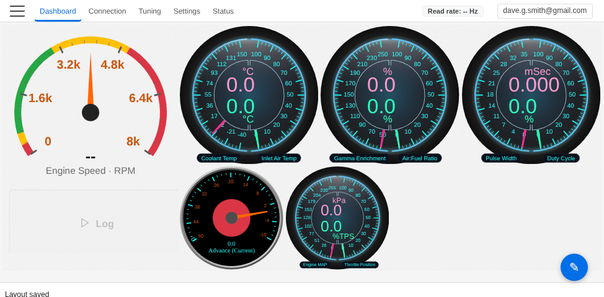
Task: Open the hamburger navigation menu
Action: coord(17,11)
